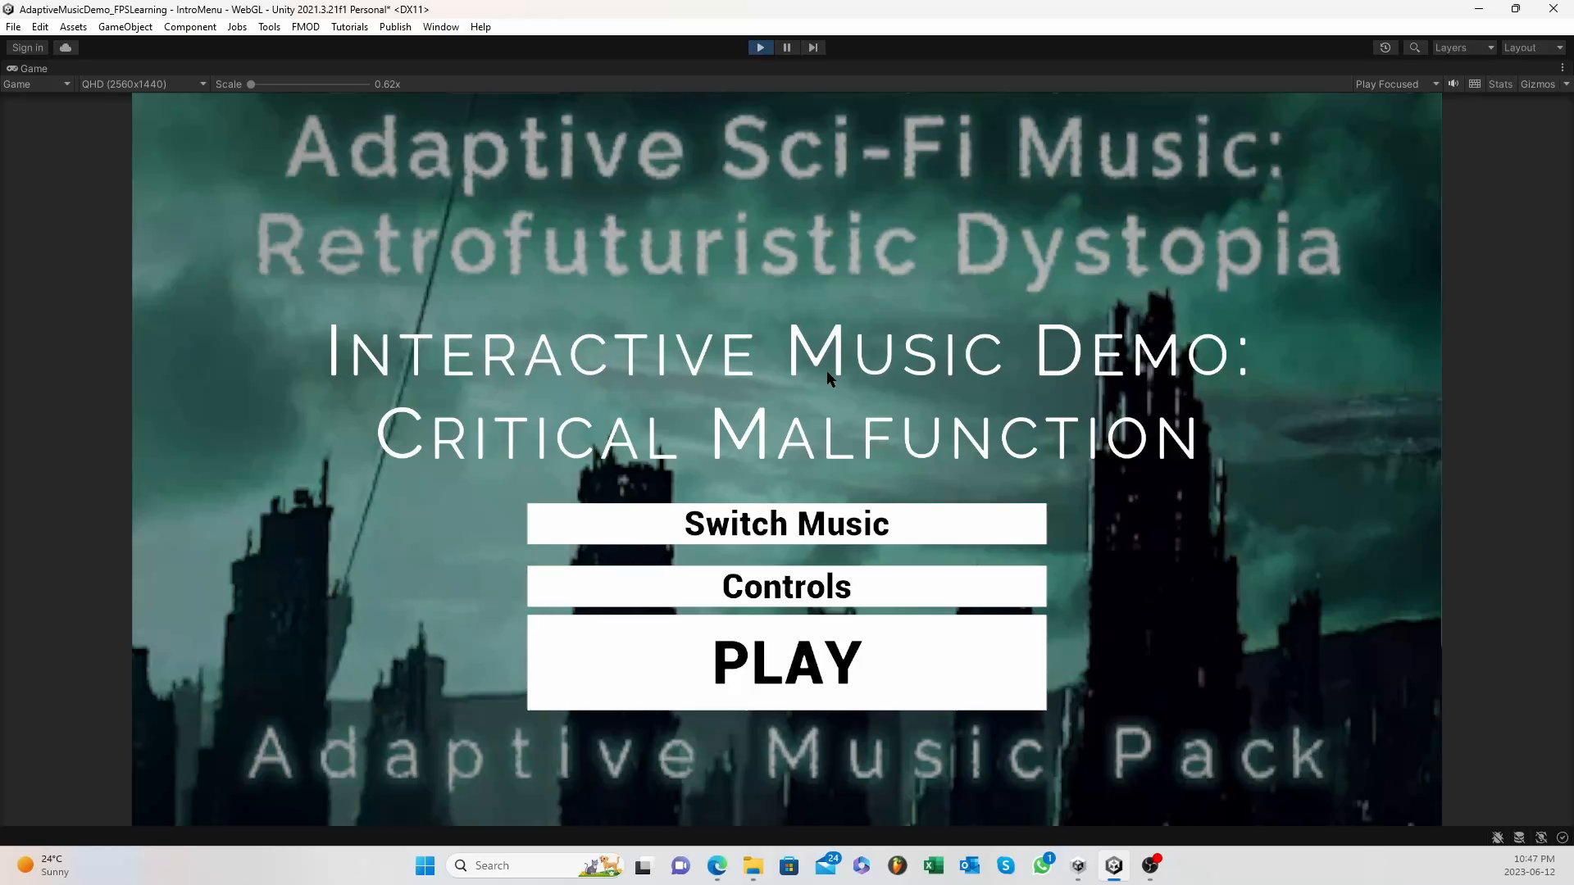
Task: Mute audio with the speaker icon
Action: (1453, 84)
